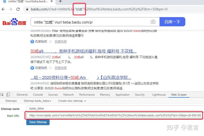204x136 pixels.
Task: Click the browser back arrow
Action: [3, 9]
